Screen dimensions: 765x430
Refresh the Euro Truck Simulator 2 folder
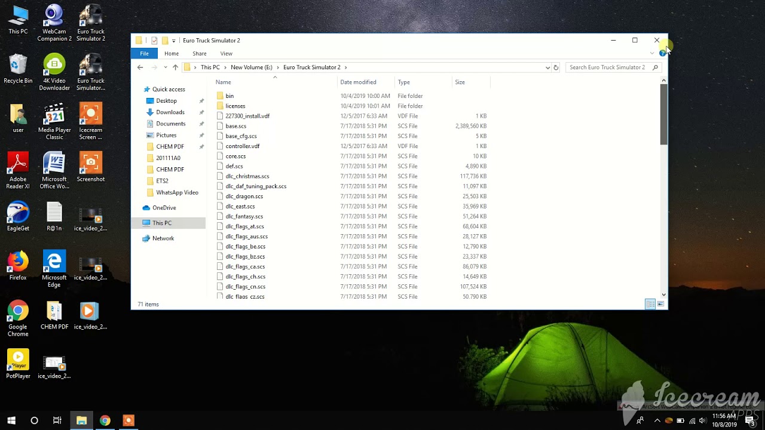pyautogui.click(x=556, y=67)
